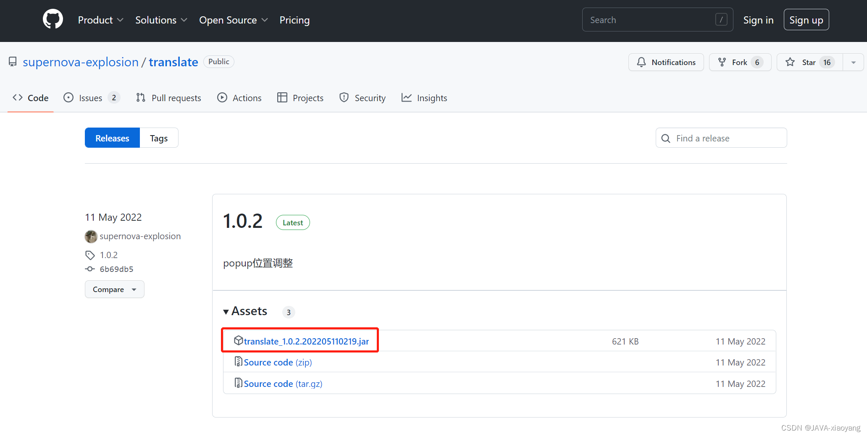This screenshot has width=867, height=436.
Task: Click the file icon for Source code (tar.gz)
Action: [x=238, y=383]
